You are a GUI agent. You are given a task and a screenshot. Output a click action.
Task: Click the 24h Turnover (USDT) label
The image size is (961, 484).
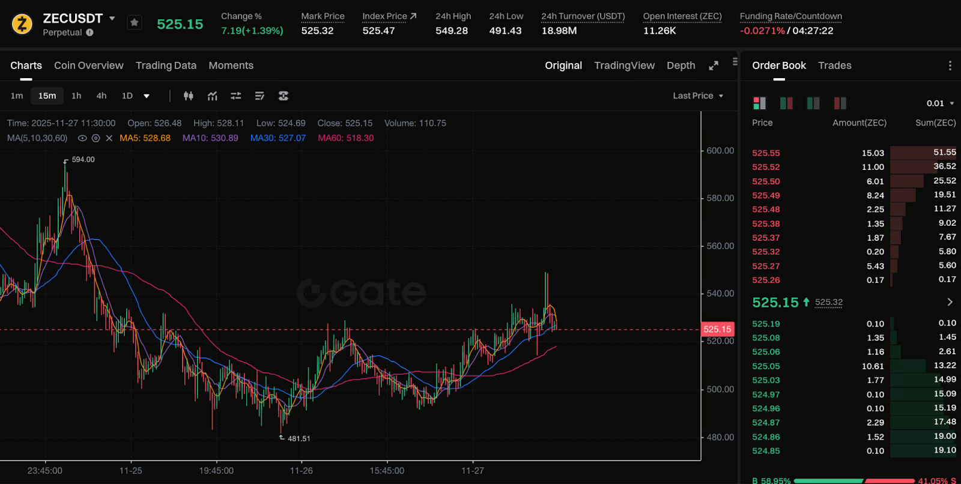[583, 16]
